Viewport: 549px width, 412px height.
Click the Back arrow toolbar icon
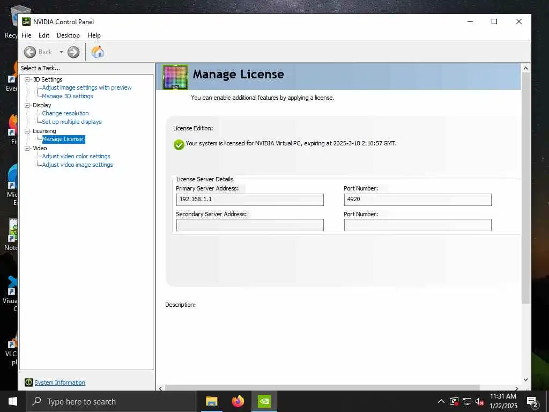(x=30, y=52)
